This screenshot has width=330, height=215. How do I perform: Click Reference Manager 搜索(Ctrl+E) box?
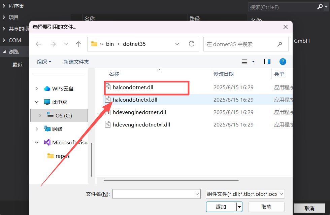282,7
